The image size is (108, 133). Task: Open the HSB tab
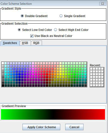(x=25, y=43)
